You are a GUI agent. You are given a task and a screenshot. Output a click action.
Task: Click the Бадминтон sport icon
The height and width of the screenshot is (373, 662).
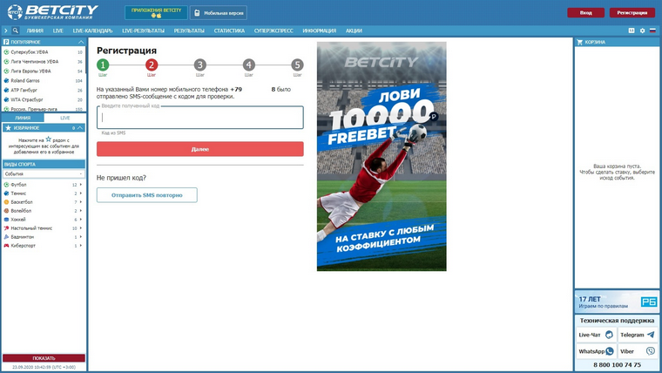6,236
